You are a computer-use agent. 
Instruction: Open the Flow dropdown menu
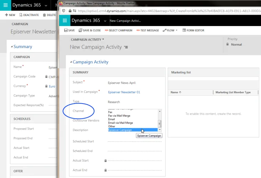(170, 30)
